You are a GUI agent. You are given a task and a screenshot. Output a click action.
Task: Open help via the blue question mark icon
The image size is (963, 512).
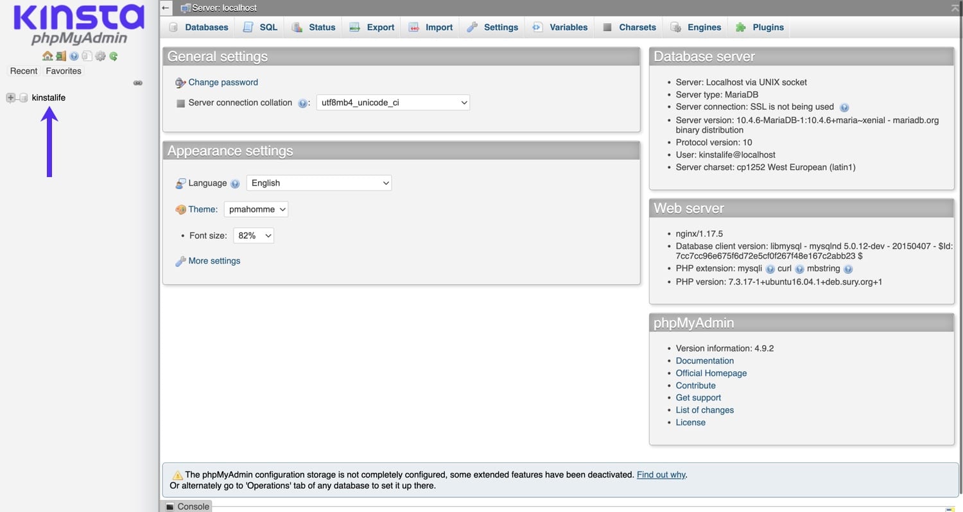click(74, 56)
